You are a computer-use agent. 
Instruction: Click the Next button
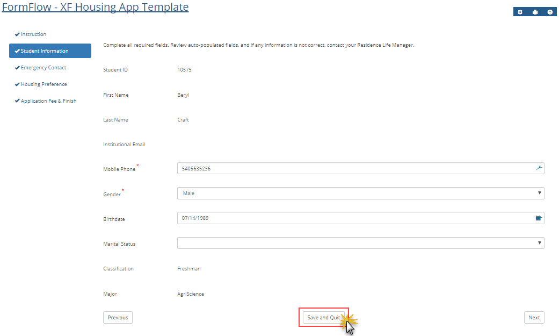pos(534,318)
